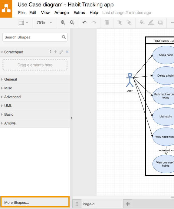174x209 pixels.
Task: Select the Fill Color bucket icon
Action: click(142, 22)
